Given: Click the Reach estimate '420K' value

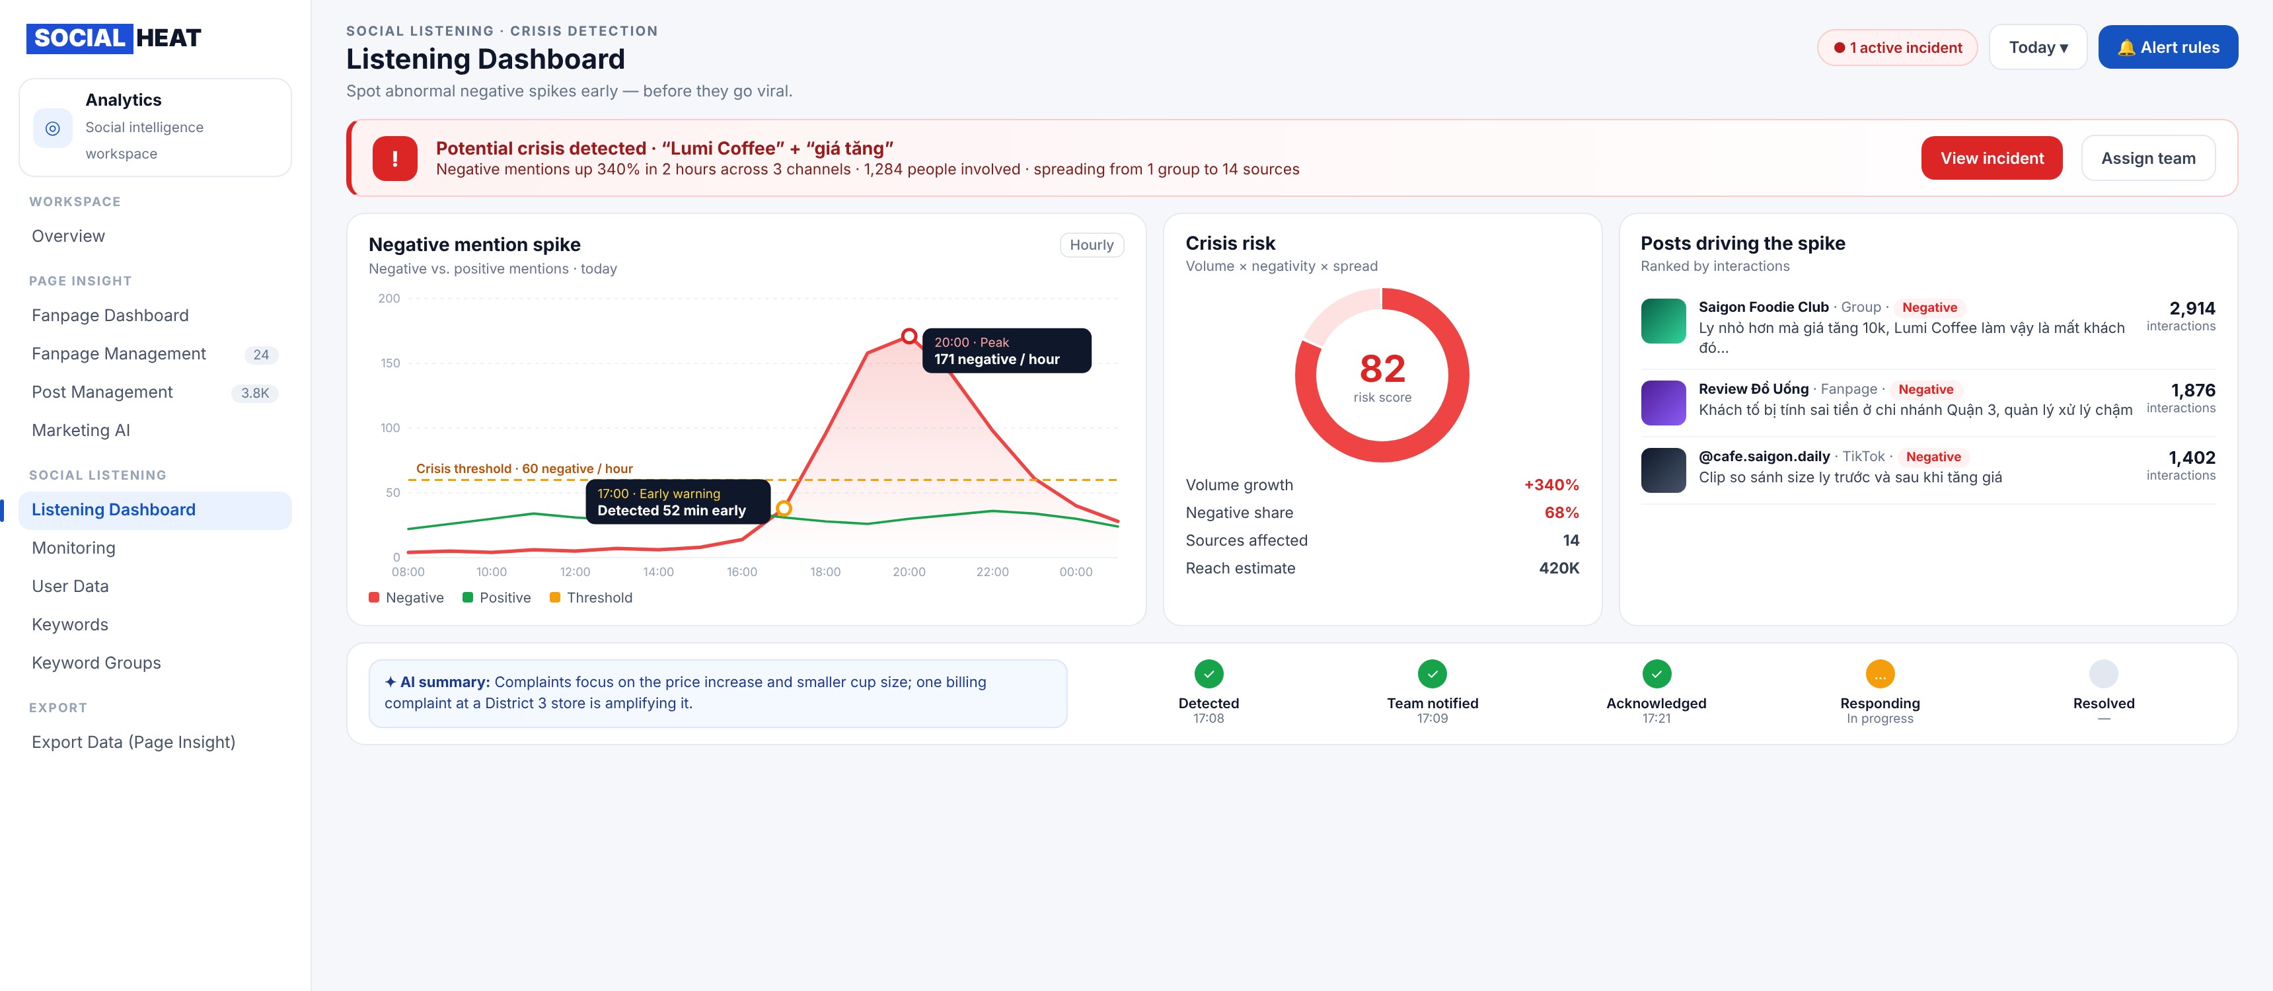Looking at the screenshot, I should pos(1558,568).
